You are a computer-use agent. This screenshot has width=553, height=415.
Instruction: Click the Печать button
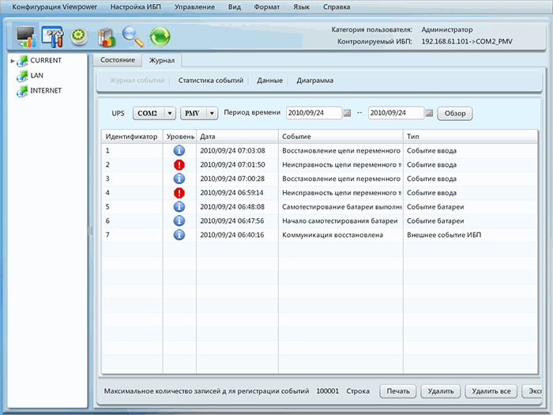click(398, 391)
